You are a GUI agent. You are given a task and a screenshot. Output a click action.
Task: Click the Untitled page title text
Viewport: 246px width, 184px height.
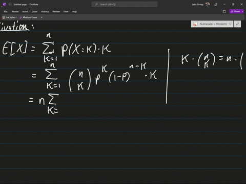tap(20, 5)
